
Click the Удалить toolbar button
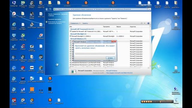coord(85,23)
